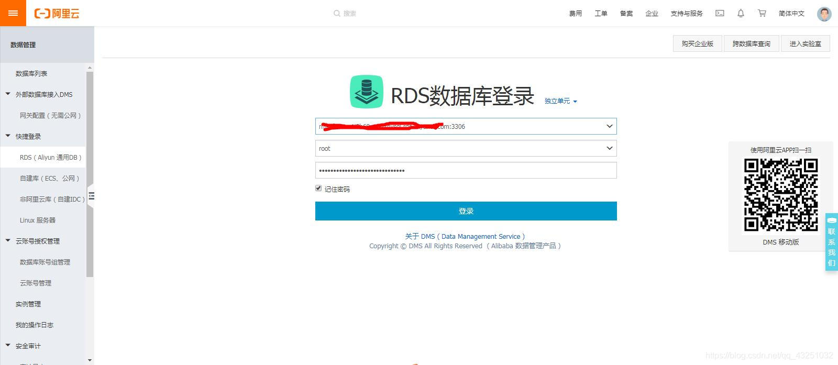The image size is (838, 365).
Task: Select 数据库账号组管理
Action: tap(45, 262)
